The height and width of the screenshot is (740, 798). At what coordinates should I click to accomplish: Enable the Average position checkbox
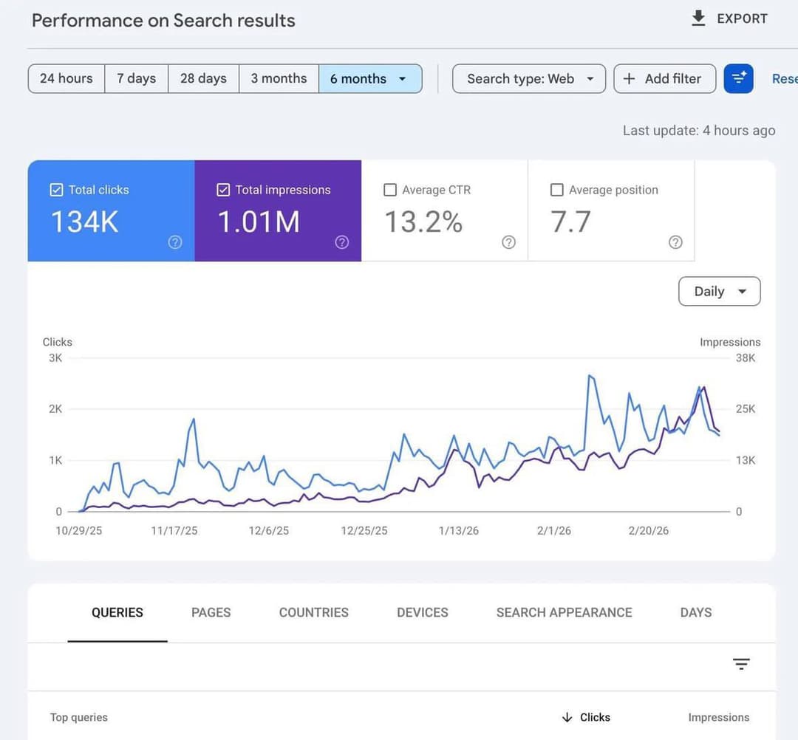click(557, 190)
